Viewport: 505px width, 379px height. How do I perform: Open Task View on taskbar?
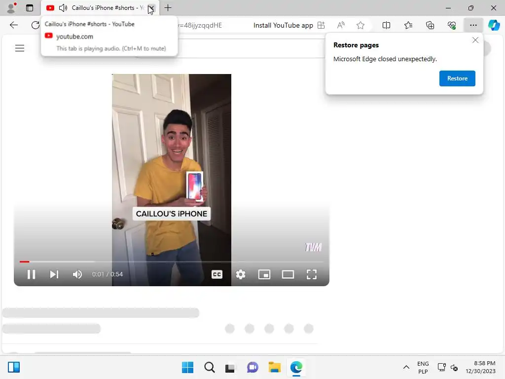230,368
